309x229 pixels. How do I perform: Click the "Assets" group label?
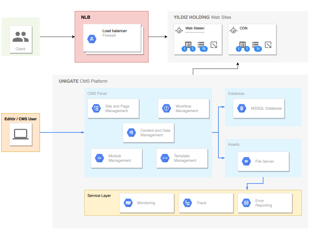click(234, 144)
